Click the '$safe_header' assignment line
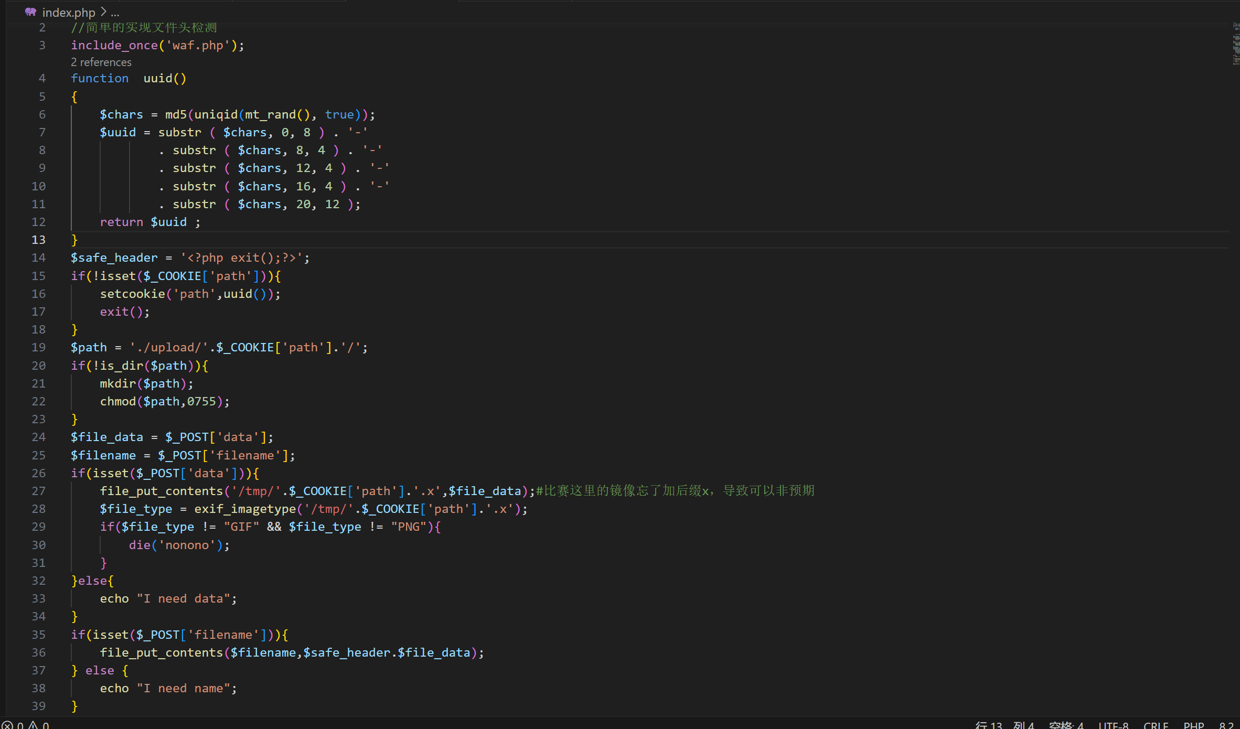 pos(190,258)
